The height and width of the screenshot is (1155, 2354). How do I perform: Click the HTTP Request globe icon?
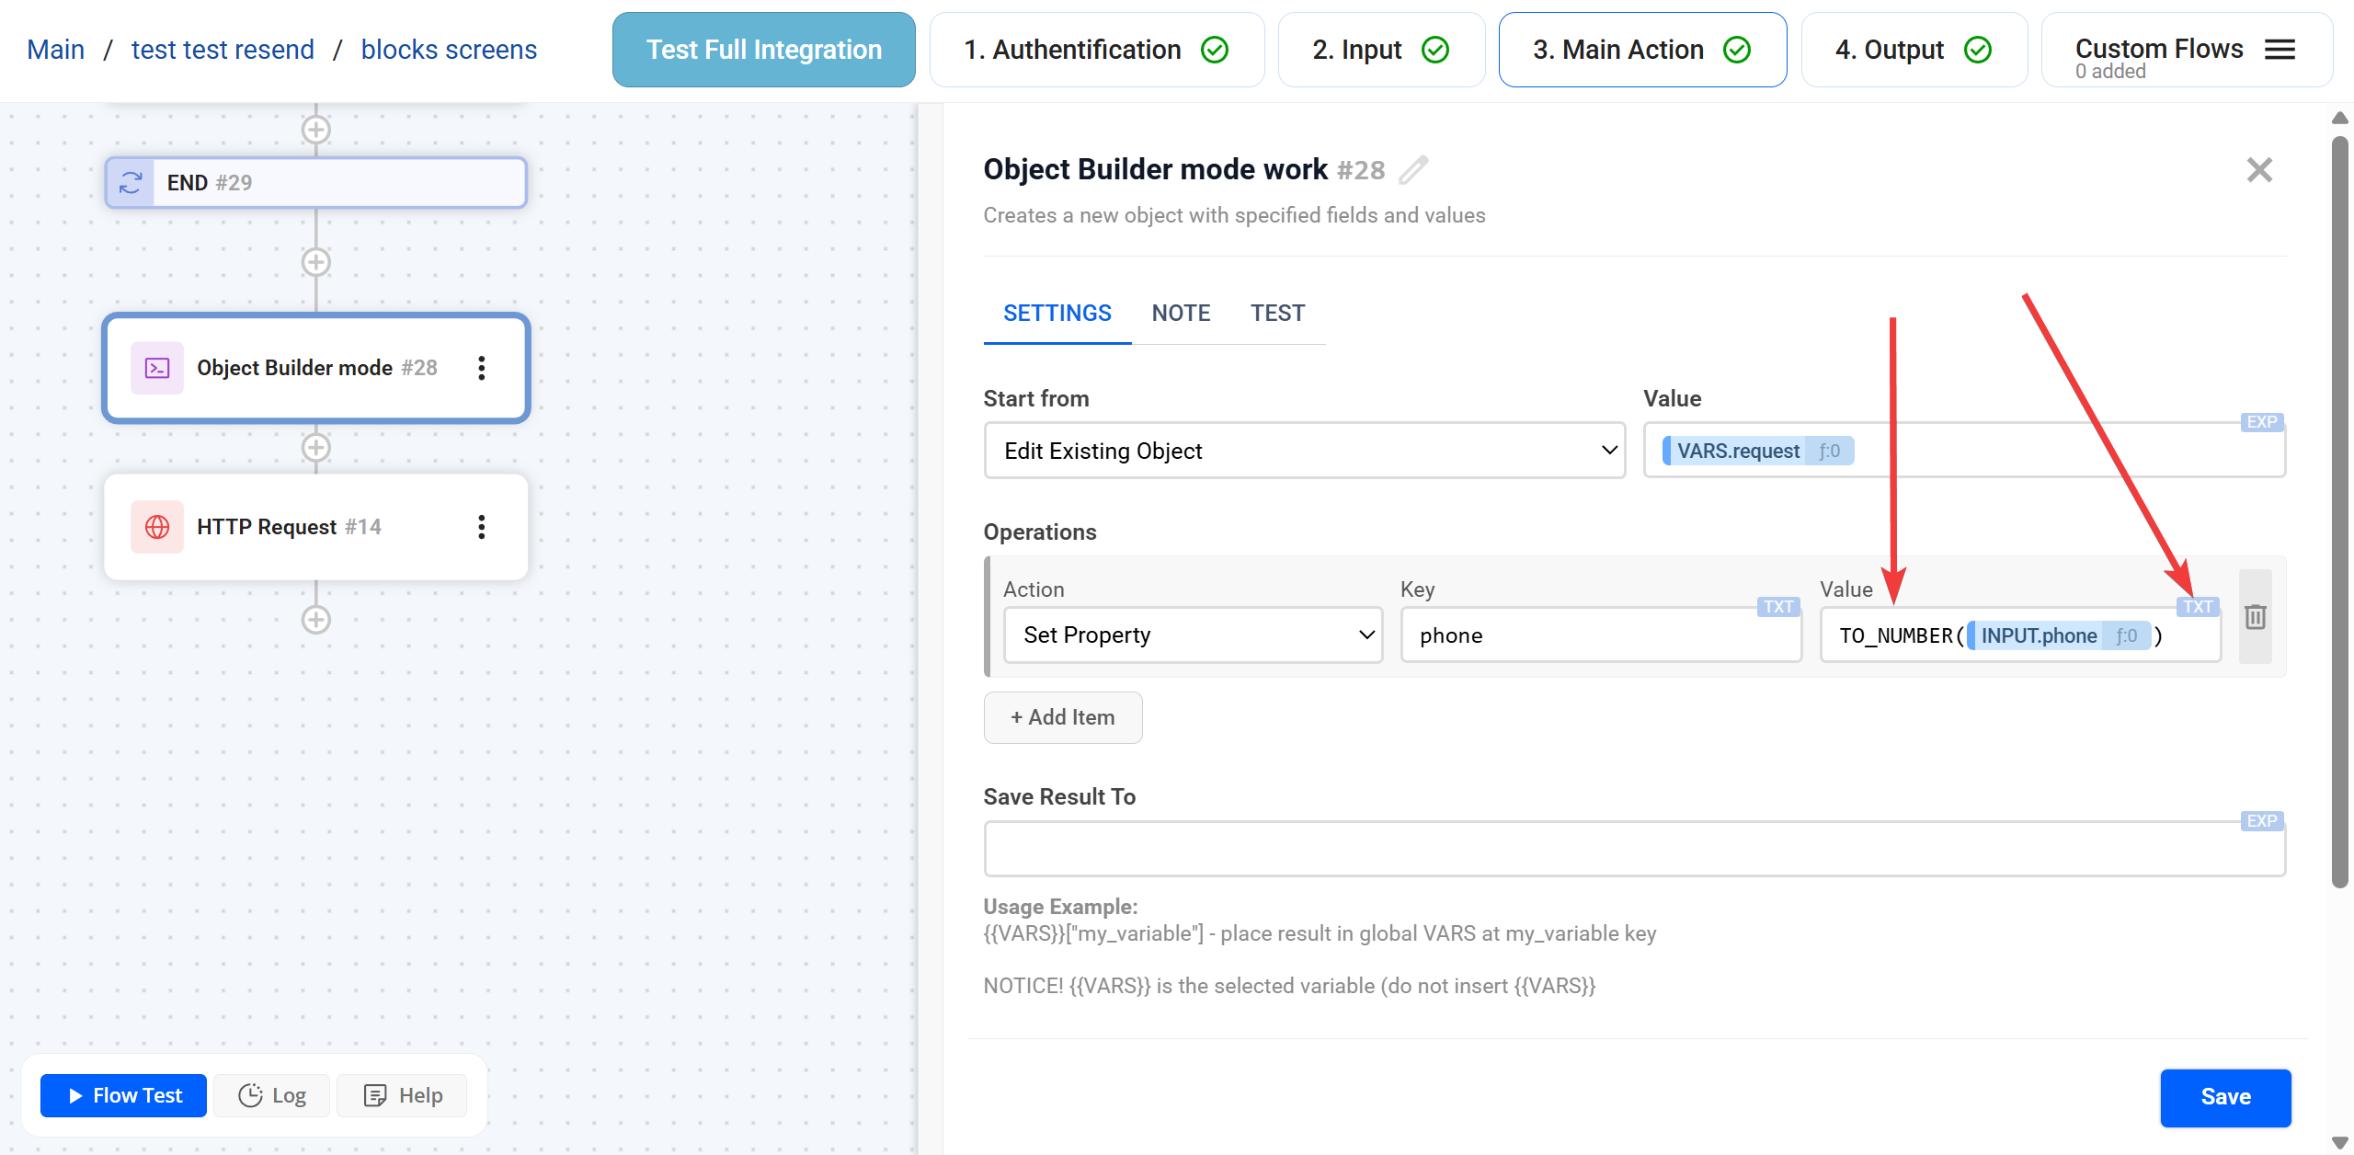coord(157,527)
